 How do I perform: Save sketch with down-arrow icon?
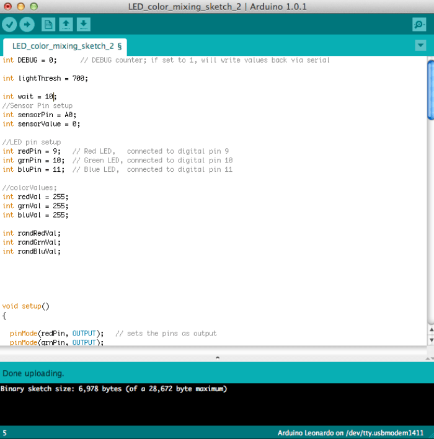[x=84, y=25]
